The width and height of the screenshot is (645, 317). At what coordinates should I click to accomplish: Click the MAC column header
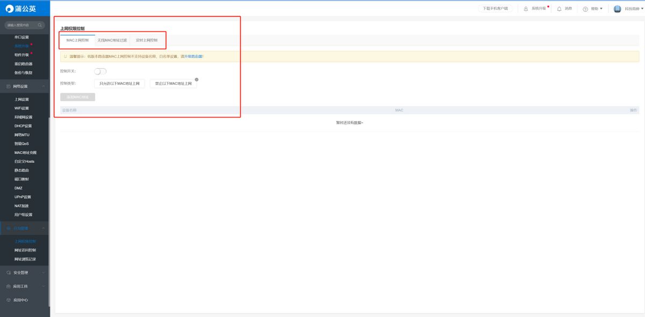coord(399,110)
